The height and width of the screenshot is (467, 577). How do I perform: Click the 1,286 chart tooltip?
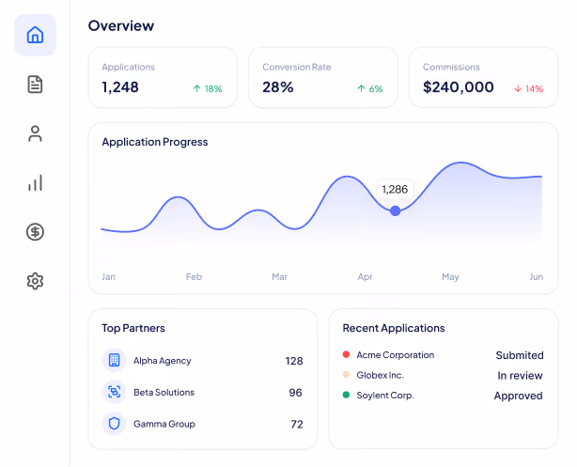395,189
